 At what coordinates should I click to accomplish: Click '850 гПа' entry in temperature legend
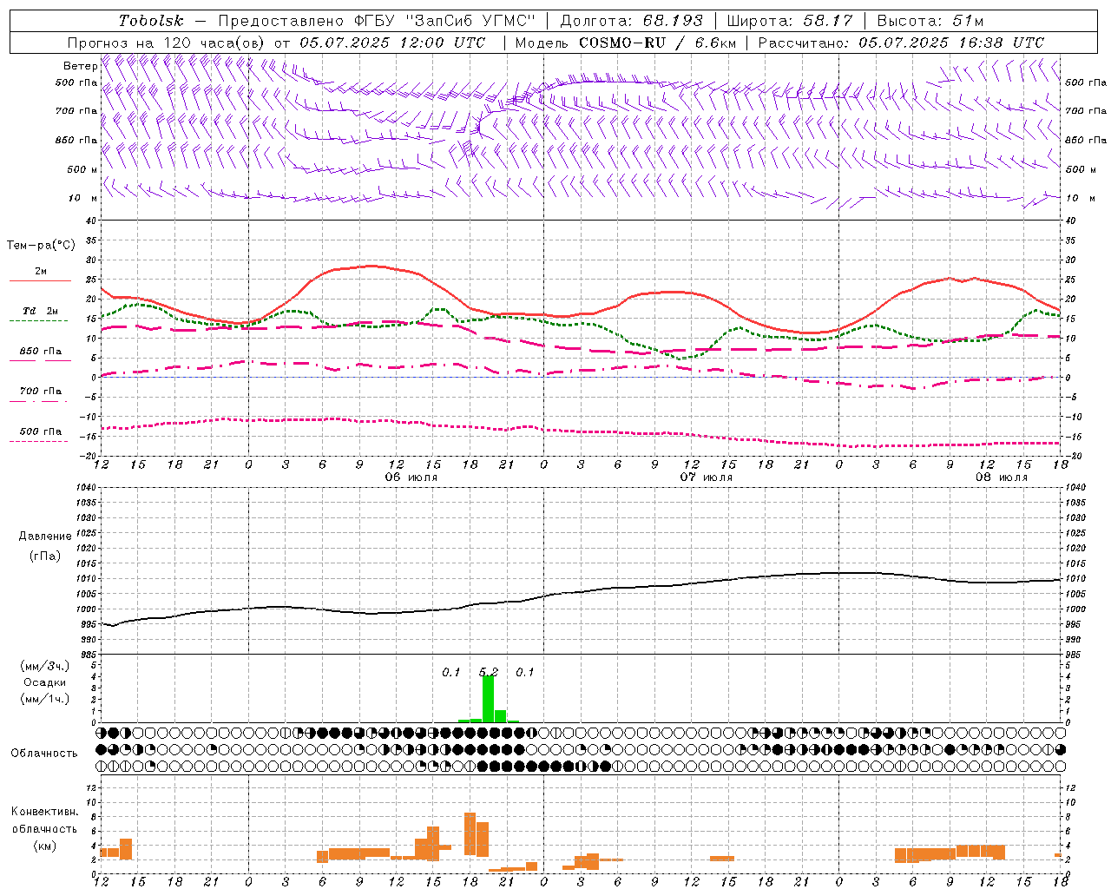(41, 352)
